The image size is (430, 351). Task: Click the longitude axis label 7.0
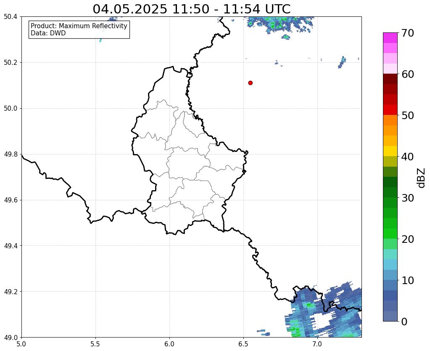point(317,344)
